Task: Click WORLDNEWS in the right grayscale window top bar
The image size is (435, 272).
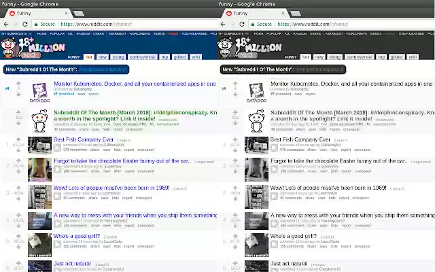Action: coord(356,33)
